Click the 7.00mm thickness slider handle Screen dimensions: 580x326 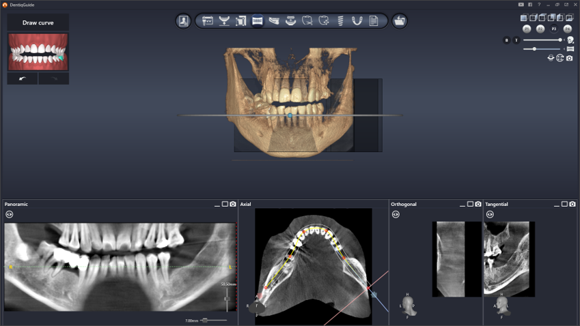point(205,321)
